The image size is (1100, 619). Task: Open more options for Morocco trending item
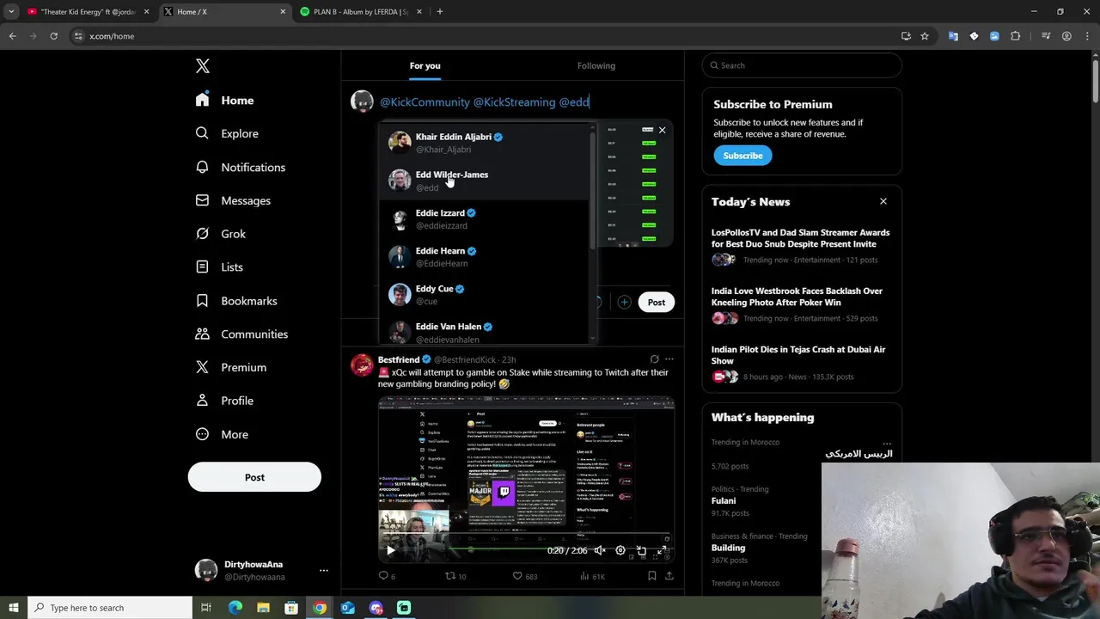pyautogui.click(x=887, y=443)
